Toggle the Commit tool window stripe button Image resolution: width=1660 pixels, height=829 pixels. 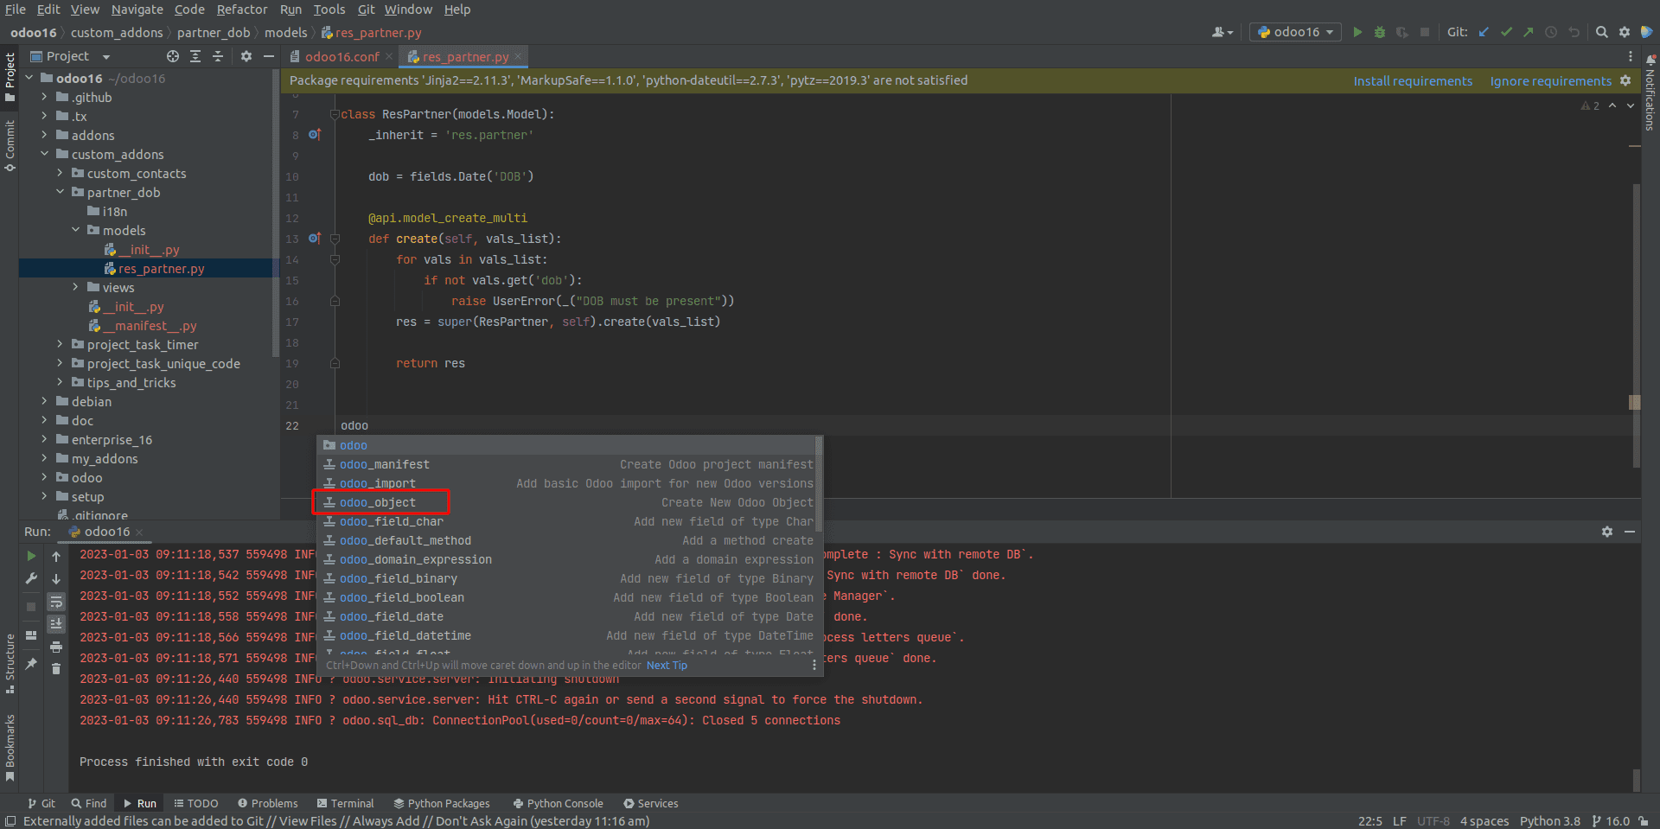(x=10, y=145)
